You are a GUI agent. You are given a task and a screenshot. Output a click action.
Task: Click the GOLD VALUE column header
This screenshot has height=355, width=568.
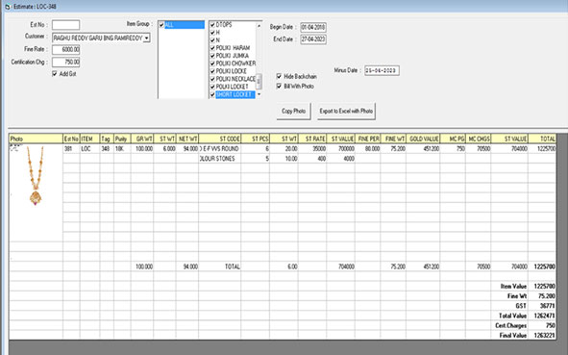click(x=423, y=139)
